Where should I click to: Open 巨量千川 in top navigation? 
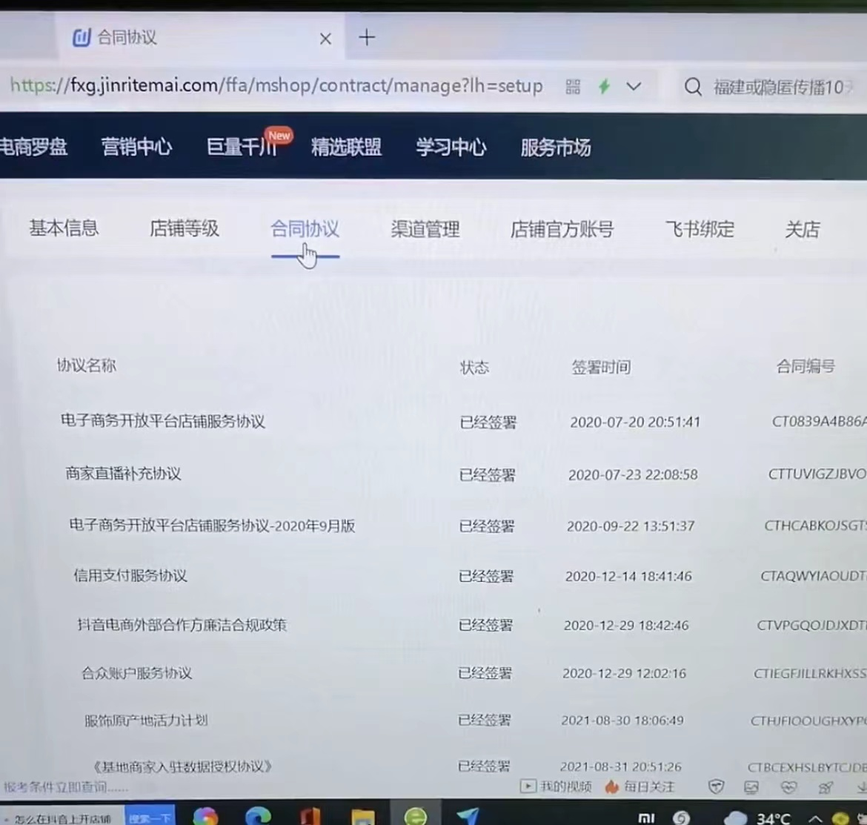pos(242,147)
